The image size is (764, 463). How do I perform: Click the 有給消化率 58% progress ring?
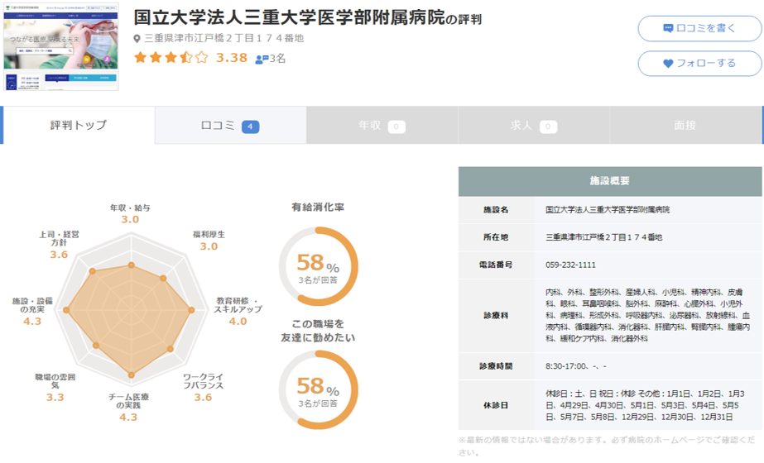[318, 266]
